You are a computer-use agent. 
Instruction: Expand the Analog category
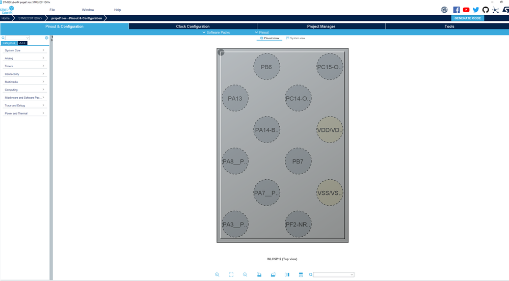coord(24,58)
